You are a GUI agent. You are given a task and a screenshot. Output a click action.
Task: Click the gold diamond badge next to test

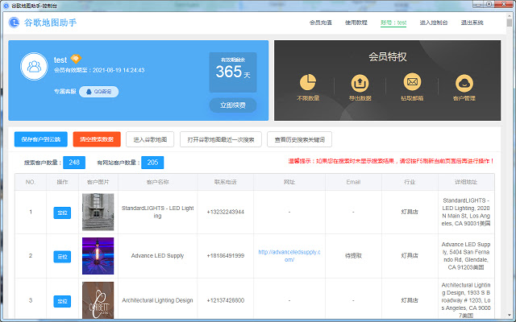click(x=76, y=59)
